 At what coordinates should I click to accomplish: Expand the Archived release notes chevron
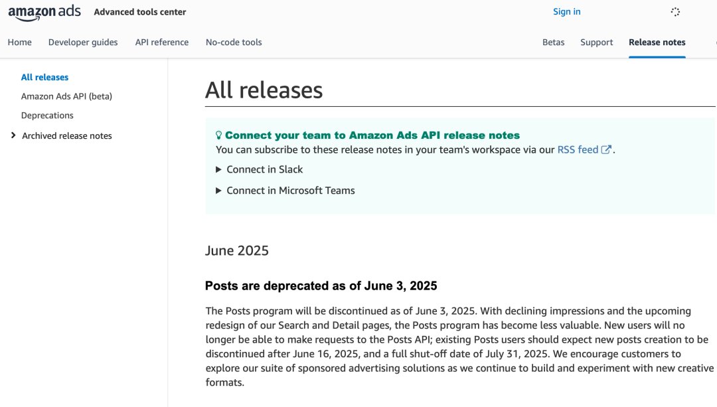pos(13,135)
